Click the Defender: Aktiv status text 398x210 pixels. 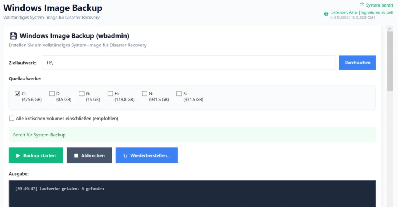344,12
